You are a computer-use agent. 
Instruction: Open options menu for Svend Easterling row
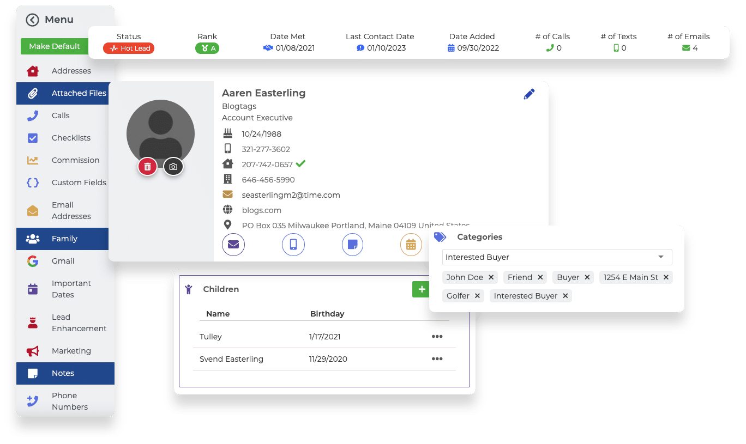[x=437, y=359]
